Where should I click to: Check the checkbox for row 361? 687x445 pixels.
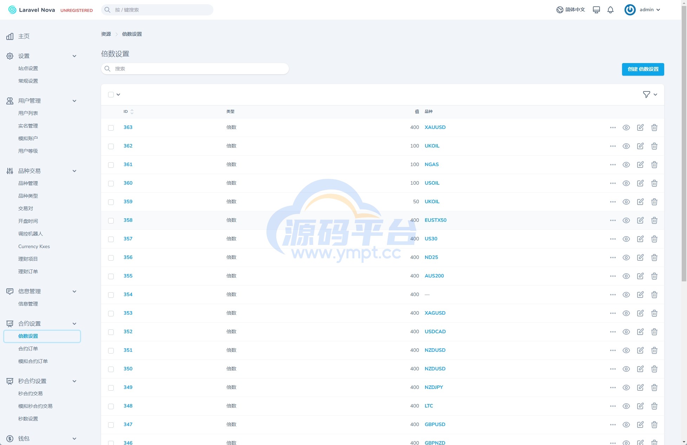[111, 165]
